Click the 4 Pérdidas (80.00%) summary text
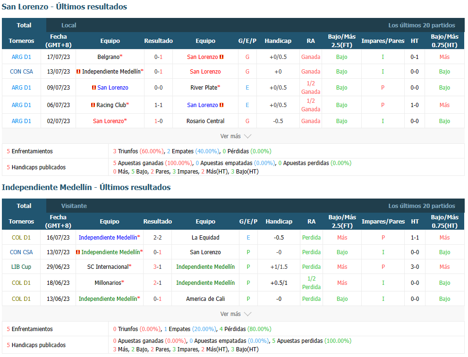 (x=246, y=329)
